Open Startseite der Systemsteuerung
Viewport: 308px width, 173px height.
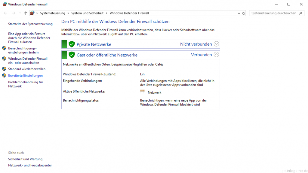coord(30,24)
